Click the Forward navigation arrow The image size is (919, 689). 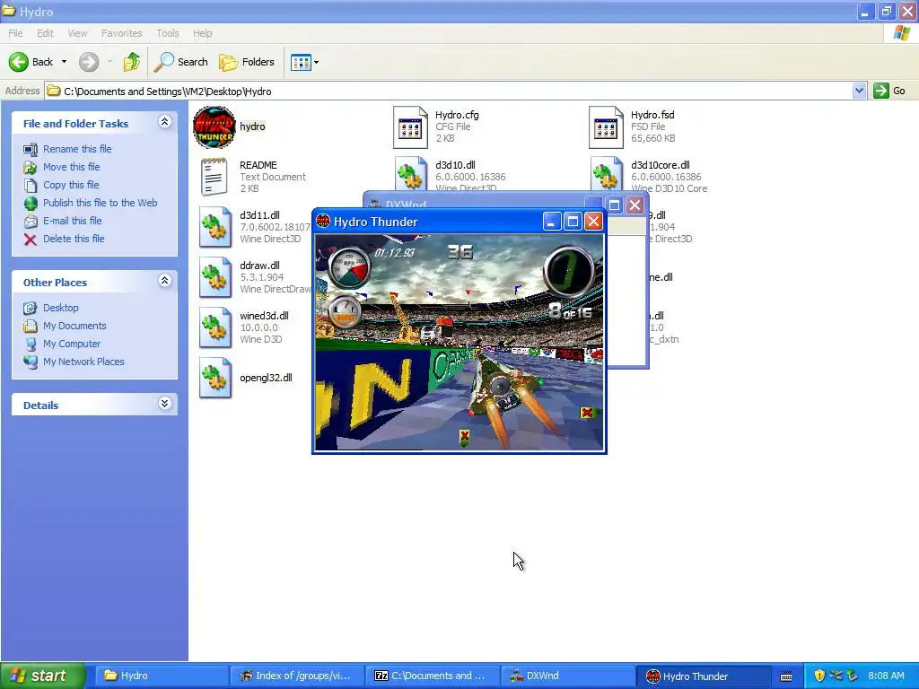pyautogui.click(x=89, y=62)
